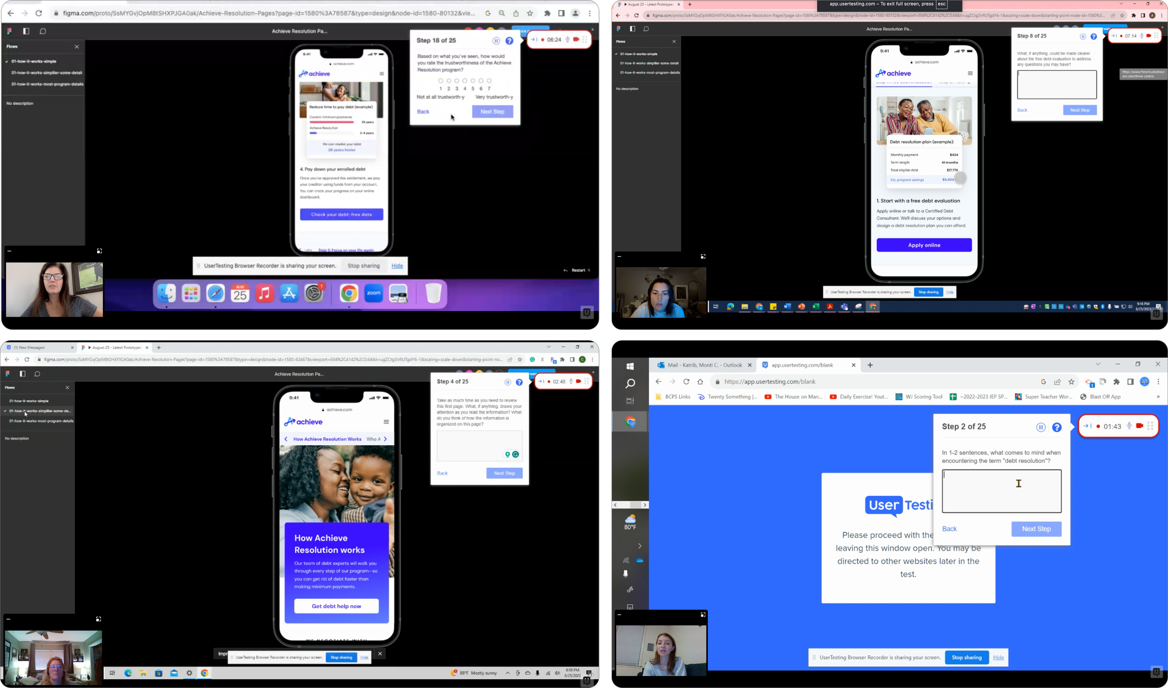Click Check your debt-free date button
1168x688 pixels.
(341, 214)
